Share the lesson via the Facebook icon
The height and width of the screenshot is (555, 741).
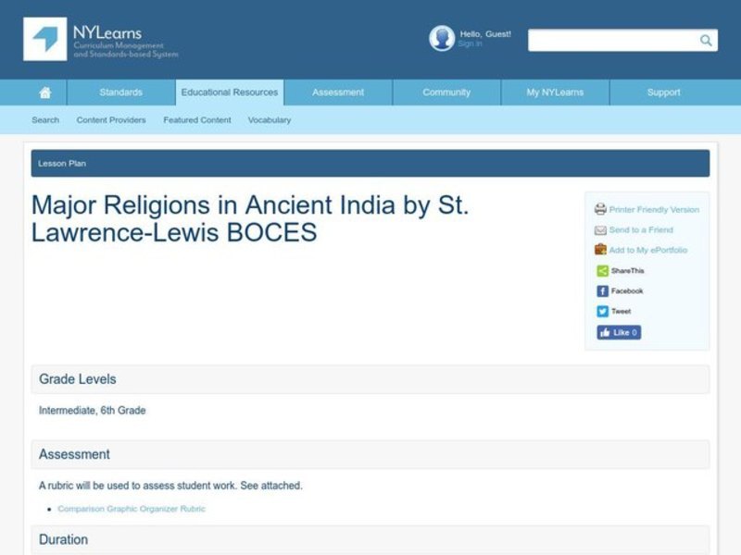(x=601, y=290)
